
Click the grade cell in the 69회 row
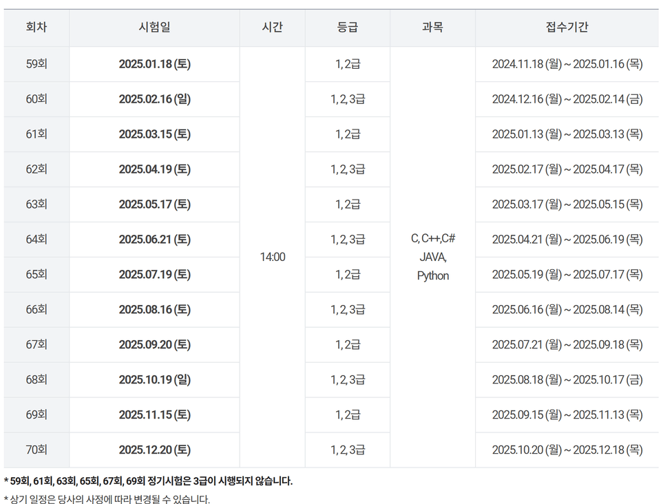347,414
